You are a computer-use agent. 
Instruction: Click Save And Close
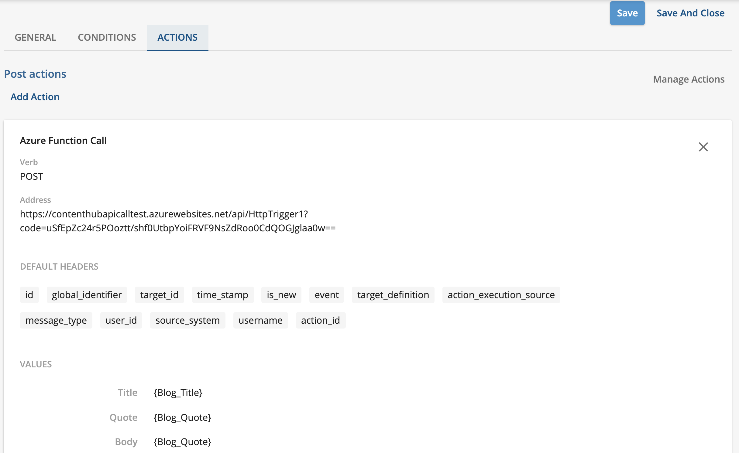[690, 13]
